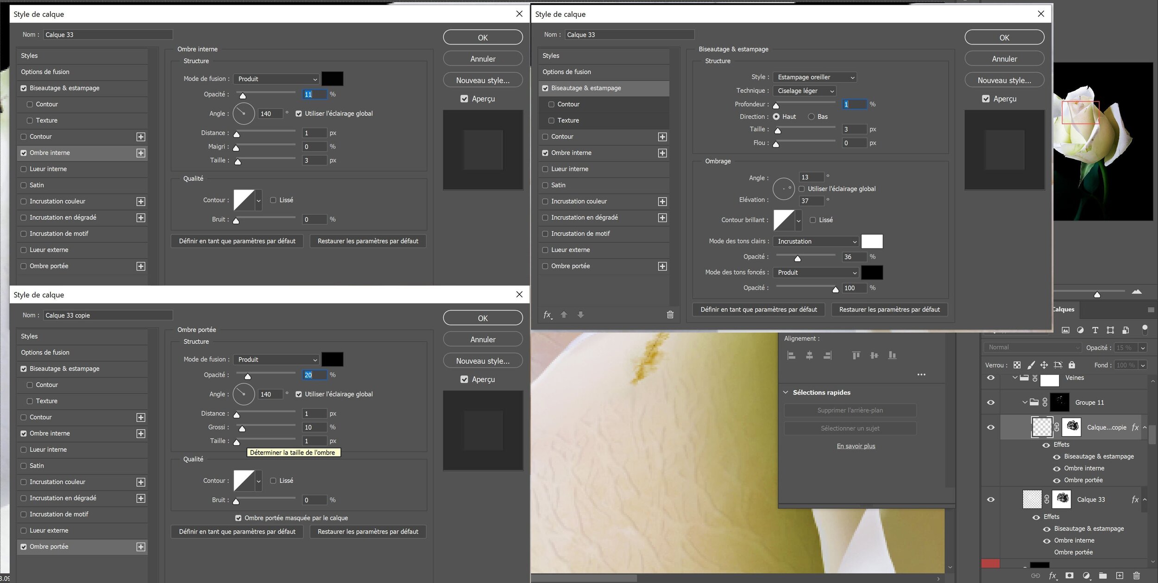Click the new layer plus icon in Calques panel
The width and height of the screenshot is (1158, 583).
click(x=1120, y=576)
